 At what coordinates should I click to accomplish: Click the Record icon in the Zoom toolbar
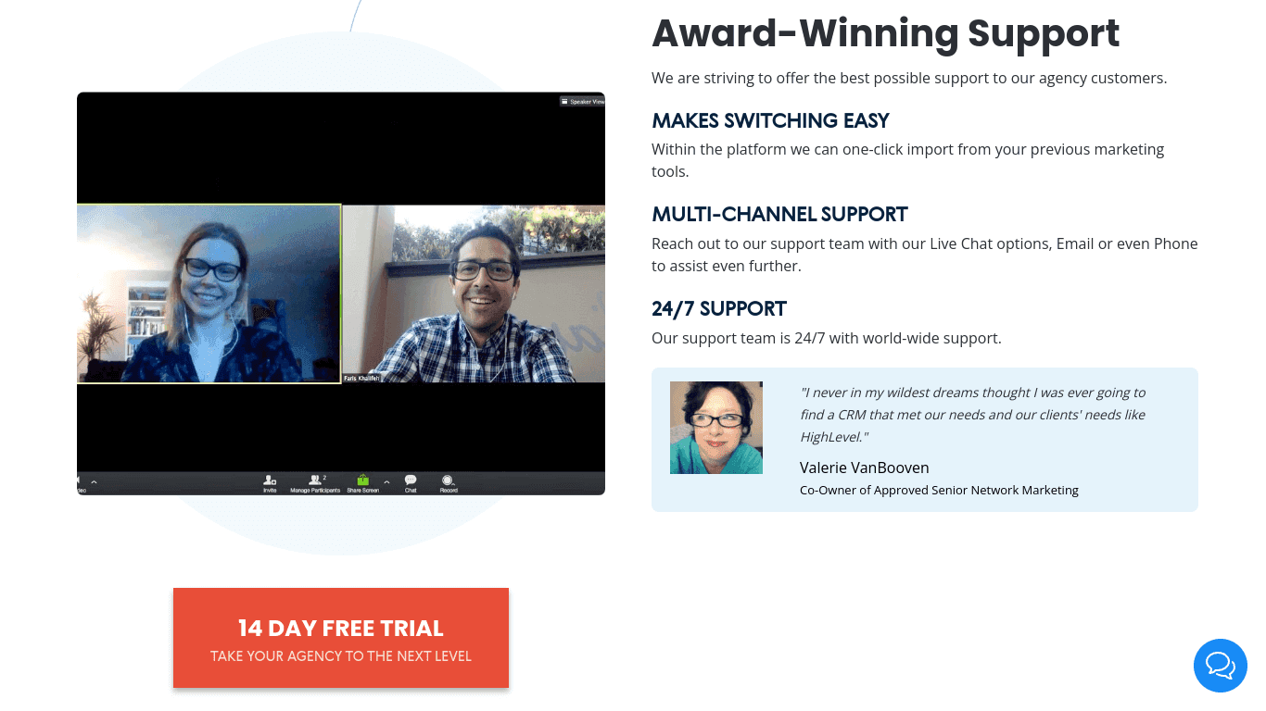coord(449,483)
